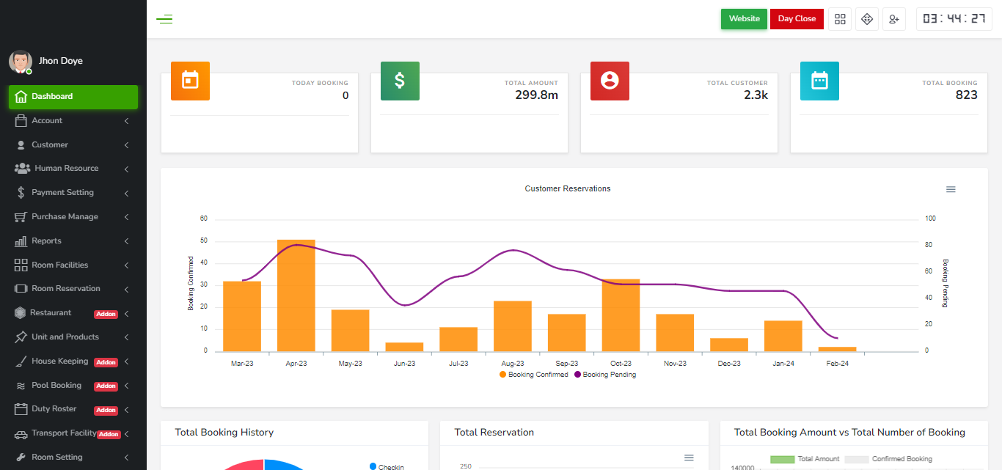This screenshot has height=470, width=1002.
Task: Go to Dashboard in the sidebar
Action: (73, 97)
